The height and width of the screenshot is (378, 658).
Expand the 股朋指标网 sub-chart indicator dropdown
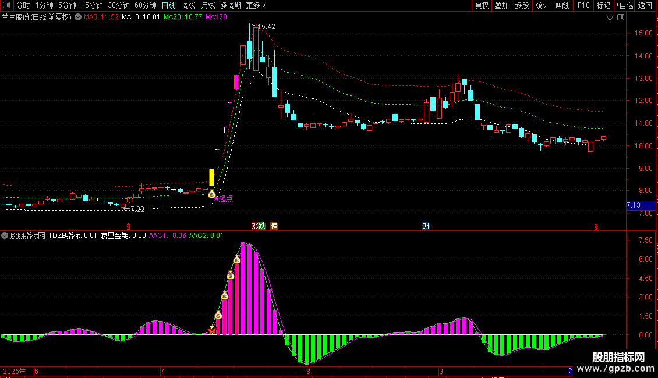click(5, 236)
